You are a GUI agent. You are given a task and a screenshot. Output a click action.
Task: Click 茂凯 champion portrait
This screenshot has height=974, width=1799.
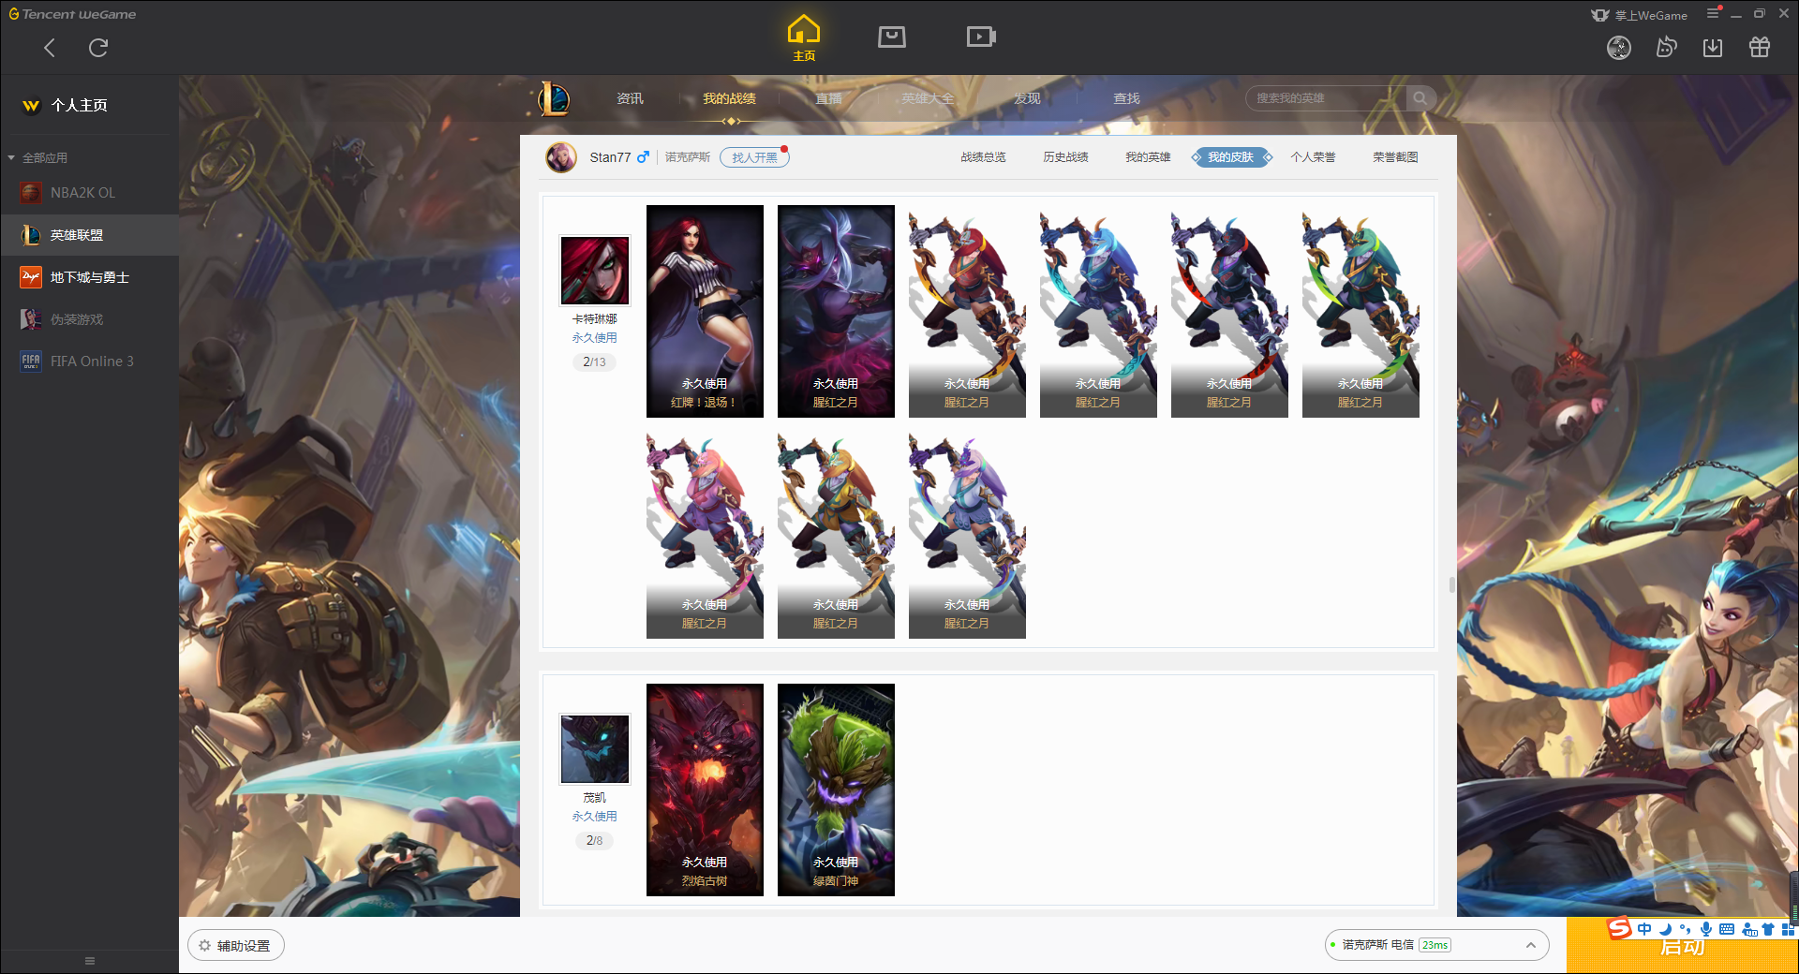click(595, 749)
